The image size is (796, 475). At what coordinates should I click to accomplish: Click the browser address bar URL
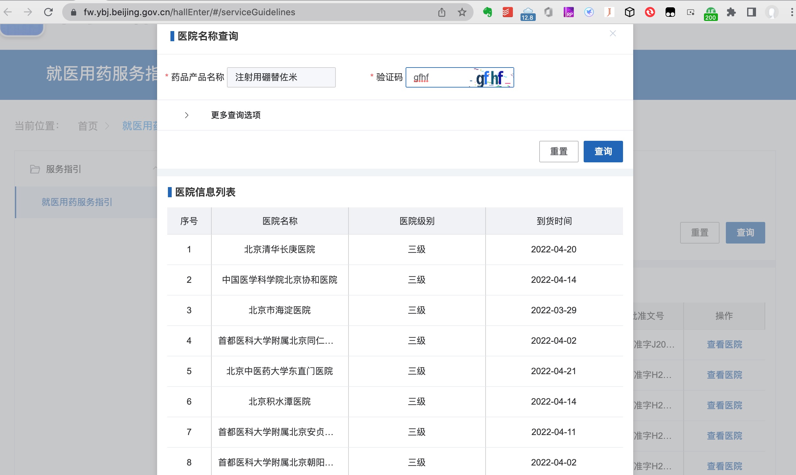pos(189,12)
